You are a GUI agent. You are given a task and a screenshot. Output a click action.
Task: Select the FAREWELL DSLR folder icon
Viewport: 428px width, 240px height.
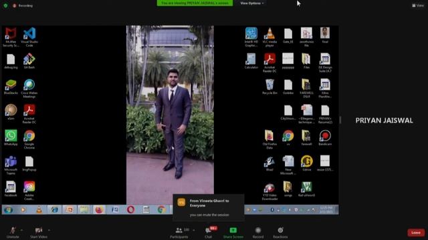coord(306,89)
